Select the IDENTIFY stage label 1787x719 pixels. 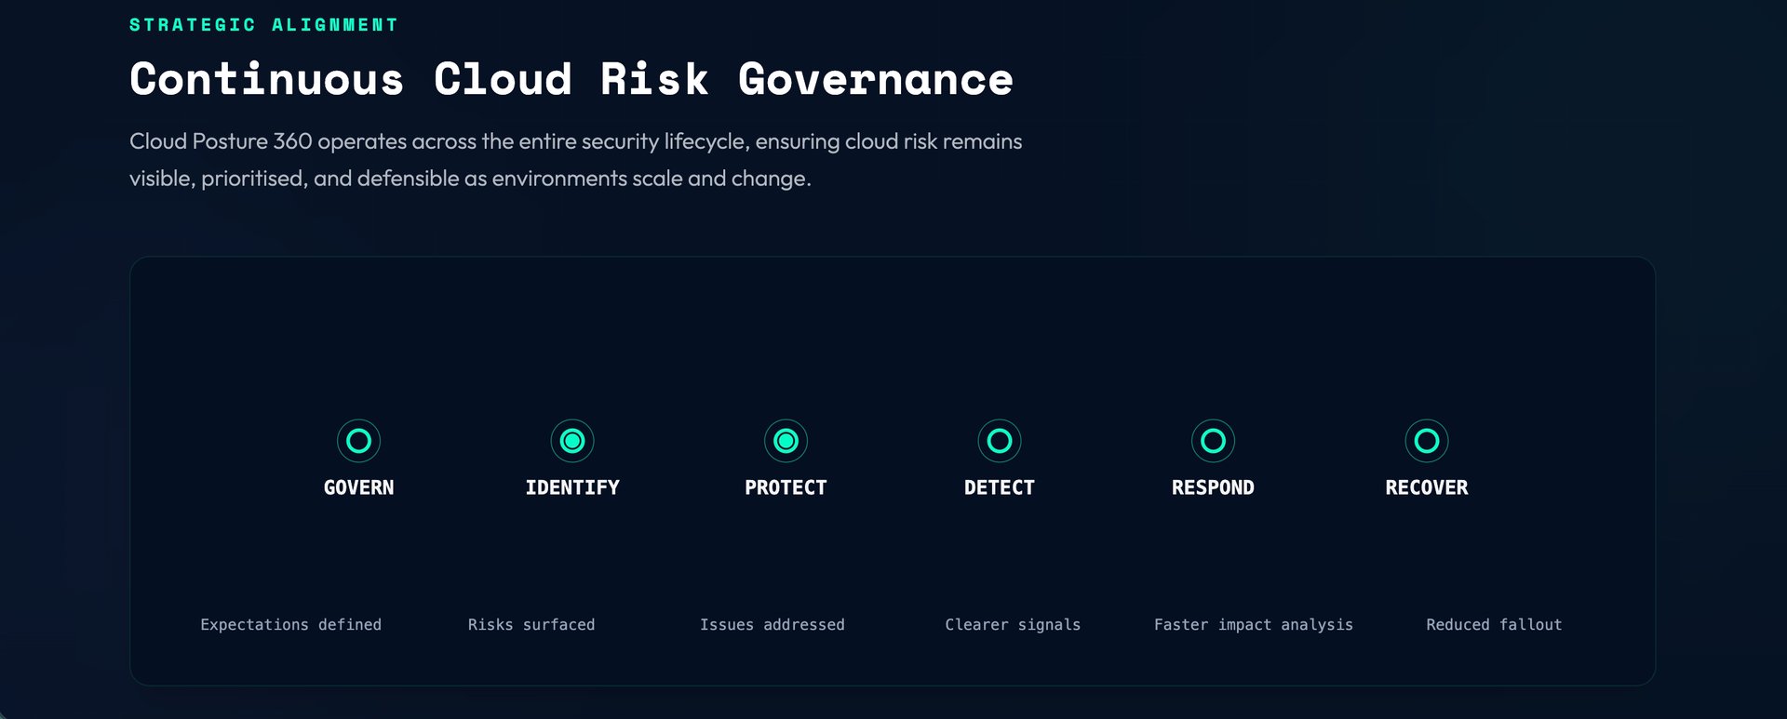[572, 487]
